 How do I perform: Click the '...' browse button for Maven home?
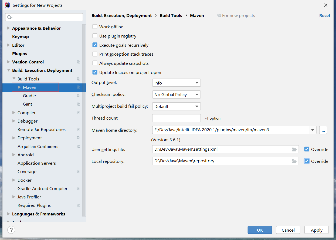pos(323,130)
